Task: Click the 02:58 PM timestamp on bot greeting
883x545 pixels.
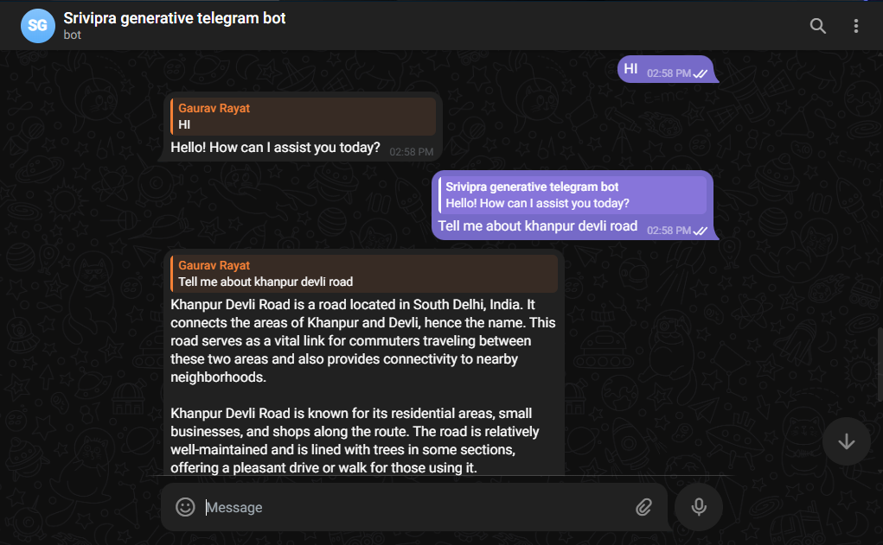Action: (411, 152)
